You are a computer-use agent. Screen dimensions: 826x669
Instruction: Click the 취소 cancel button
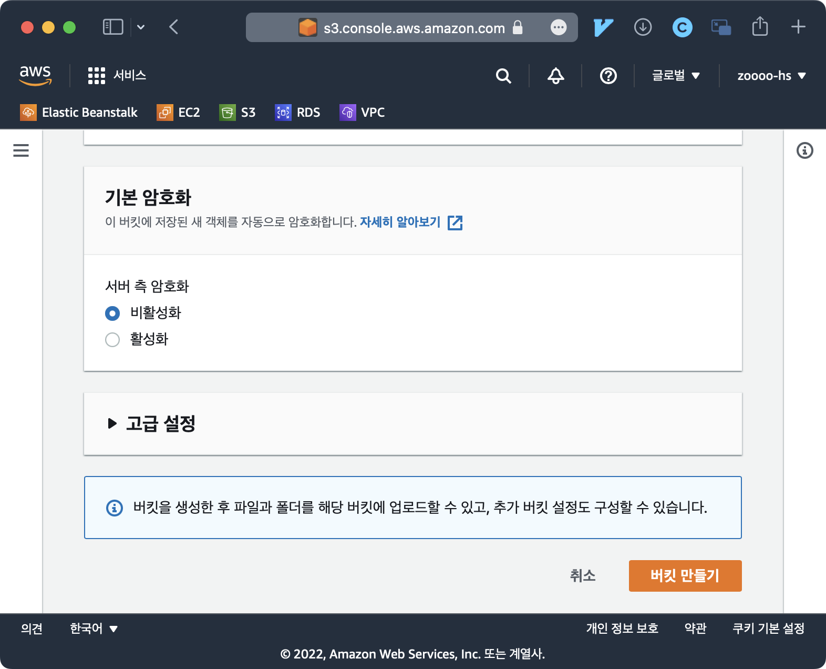[583, 576]
